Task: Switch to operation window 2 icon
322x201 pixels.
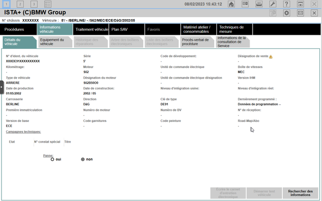Action: (20, 4)
